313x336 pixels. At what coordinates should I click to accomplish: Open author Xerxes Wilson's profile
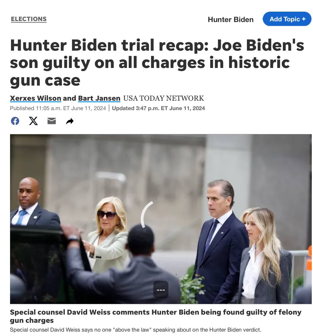pyautogui.click(x=36, y=98)
